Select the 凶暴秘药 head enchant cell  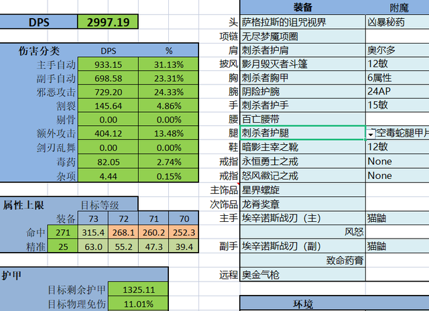[397, 23]
